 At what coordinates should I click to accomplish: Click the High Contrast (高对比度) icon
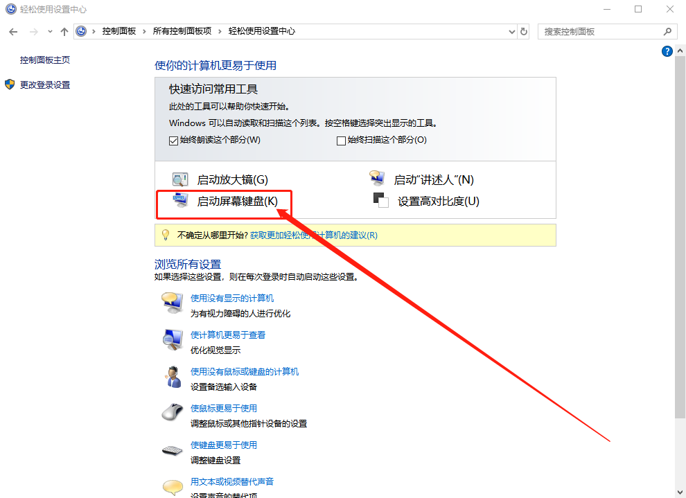click(380, 201)
